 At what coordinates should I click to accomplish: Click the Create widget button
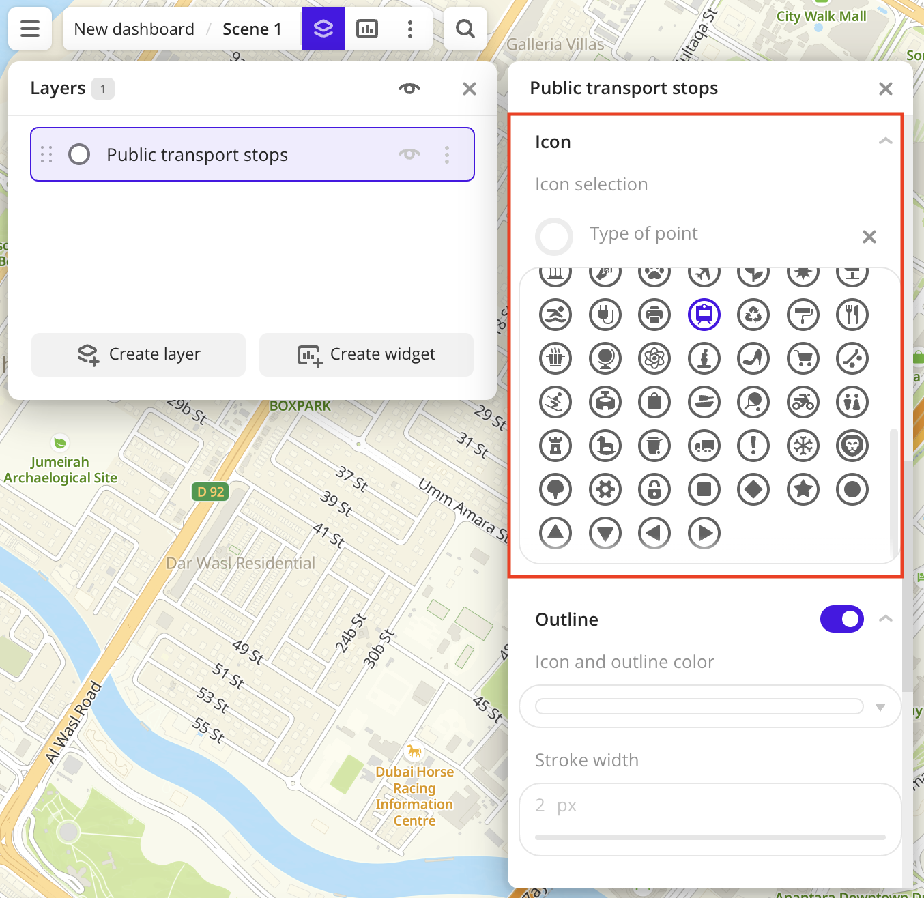[366, 354]
